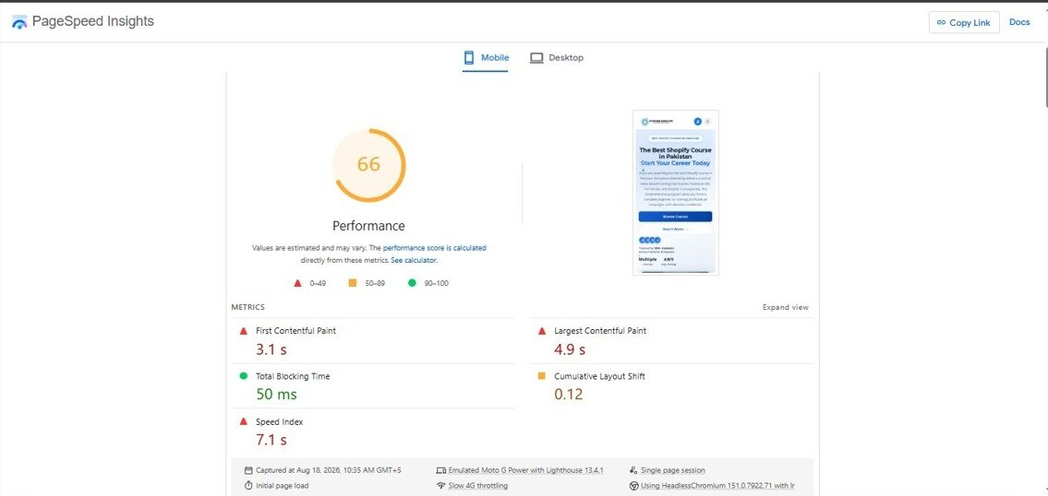Click 'Slow 4G throttling' text
1048x496 pixels.
478,486
